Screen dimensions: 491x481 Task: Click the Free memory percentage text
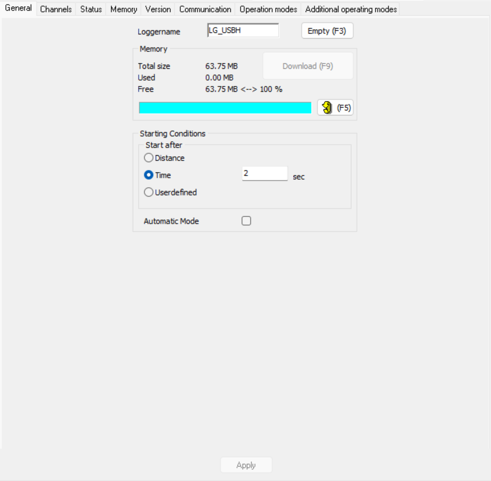244,89
